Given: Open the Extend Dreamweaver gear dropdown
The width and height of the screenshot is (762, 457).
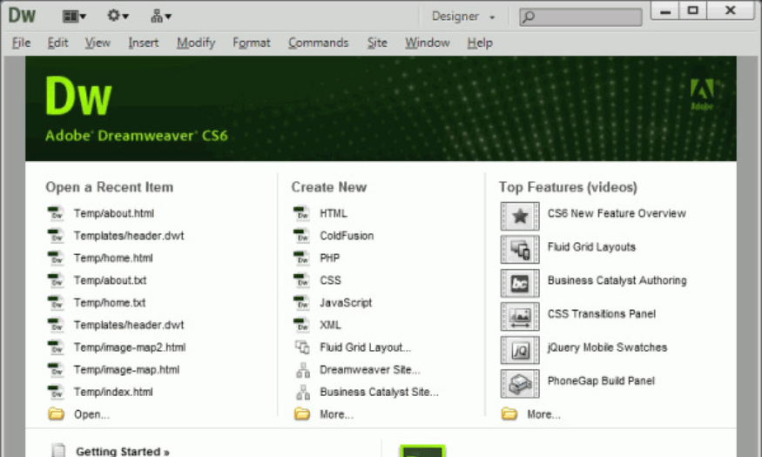Looking at the screenshot, I should 118,16.
